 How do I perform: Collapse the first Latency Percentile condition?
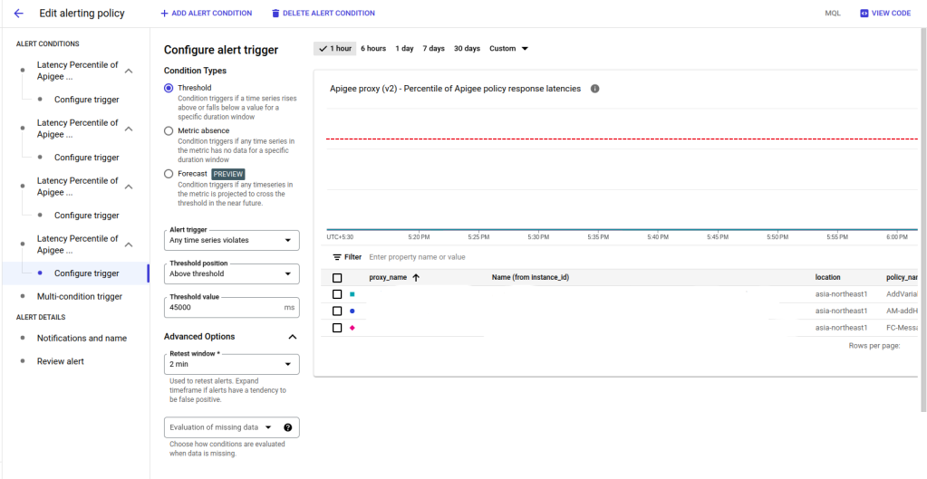point(129,71)
